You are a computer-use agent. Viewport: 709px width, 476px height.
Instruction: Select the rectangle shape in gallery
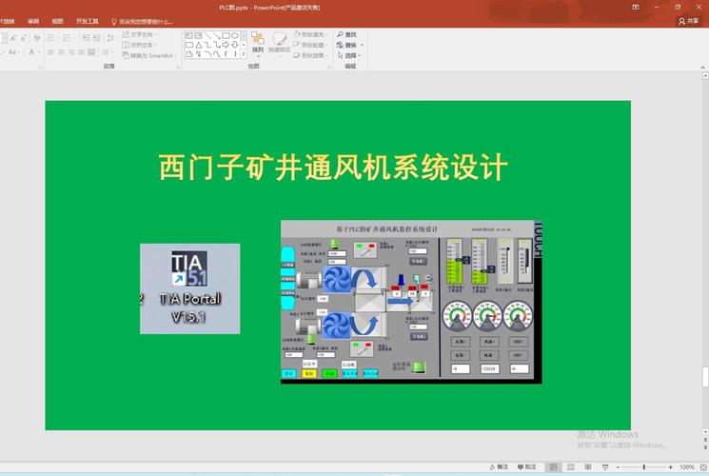click(226, 36)
